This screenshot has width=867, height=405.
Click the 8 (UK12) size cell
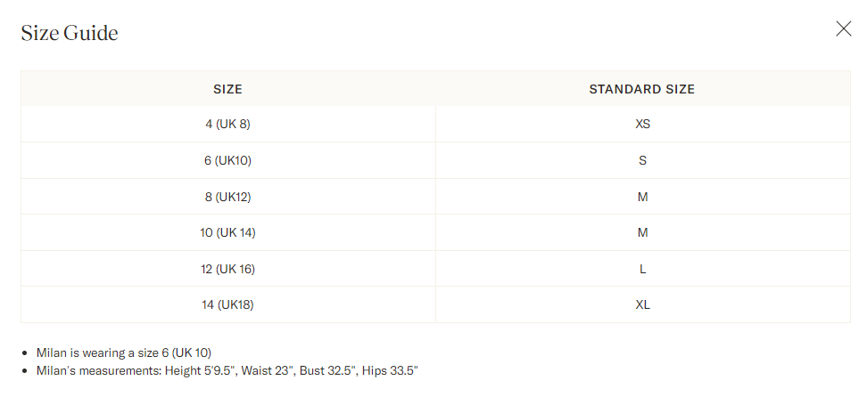click(x=227, y=197)
